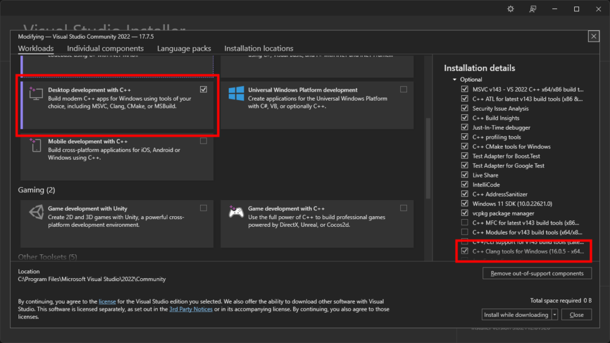
Task: Click the workloads list vertical scrollbar
Action: 428,158
